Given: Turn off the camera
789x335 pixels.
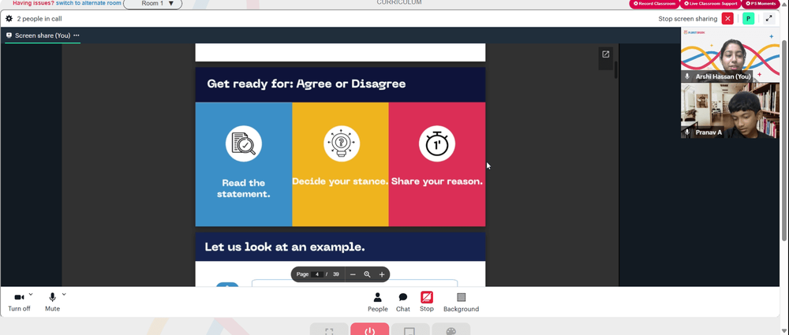Looking at the screenshot, I should 19,303.
